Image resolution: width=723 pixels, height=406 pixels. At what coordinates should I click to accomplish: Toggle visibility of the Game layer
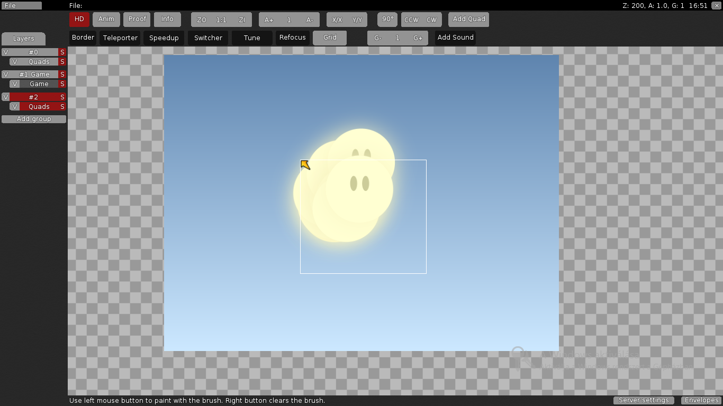15,84
